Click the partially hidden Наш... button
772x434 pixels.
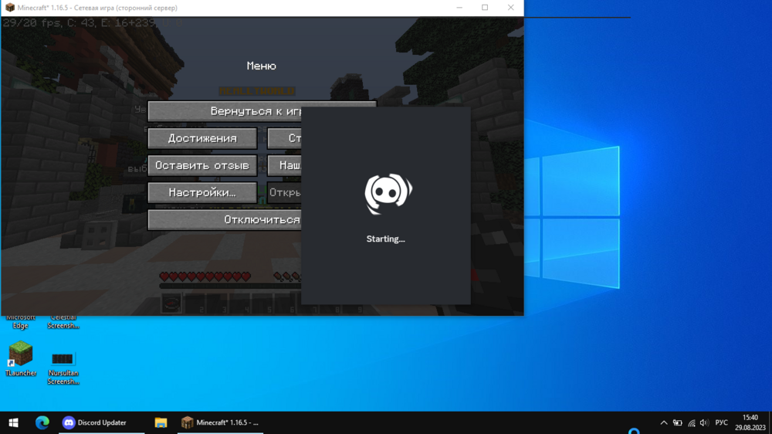point(284,165)
